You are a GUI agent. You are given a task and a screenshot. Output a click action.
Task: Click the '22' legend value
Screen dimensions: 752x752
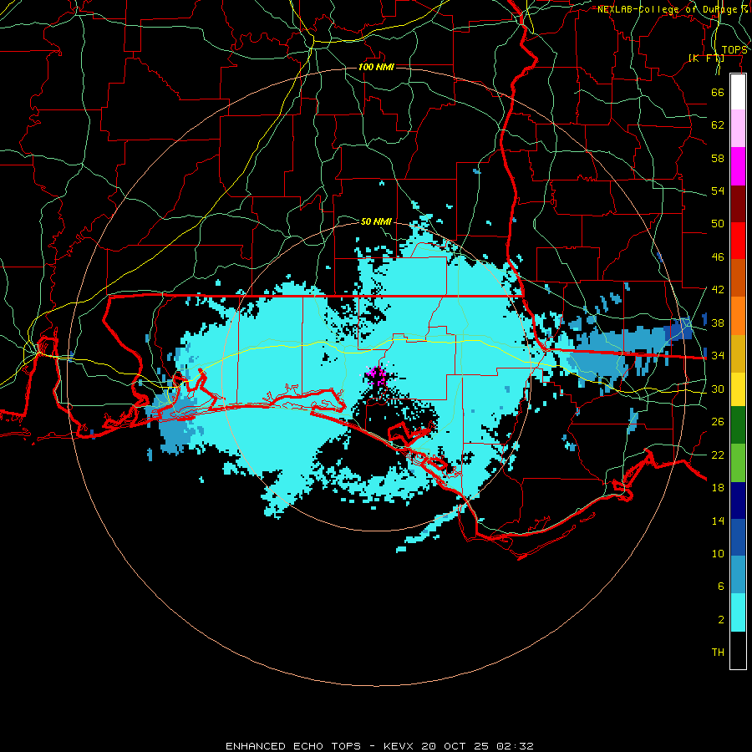(718, 455)
